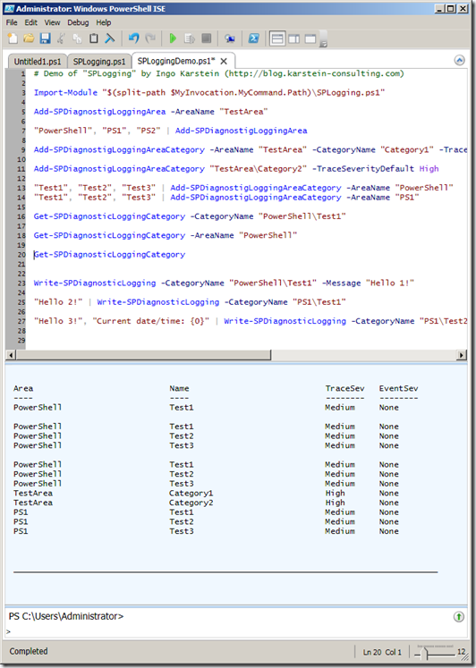Show the script pane on top layout
This screenshot has width=476, height=668.
[x=277, y=38]
